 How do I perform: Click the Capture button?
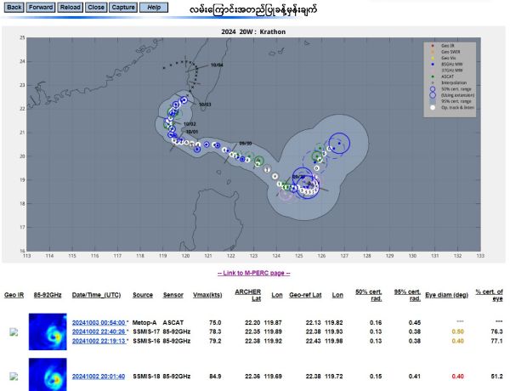tap(123, 8)
